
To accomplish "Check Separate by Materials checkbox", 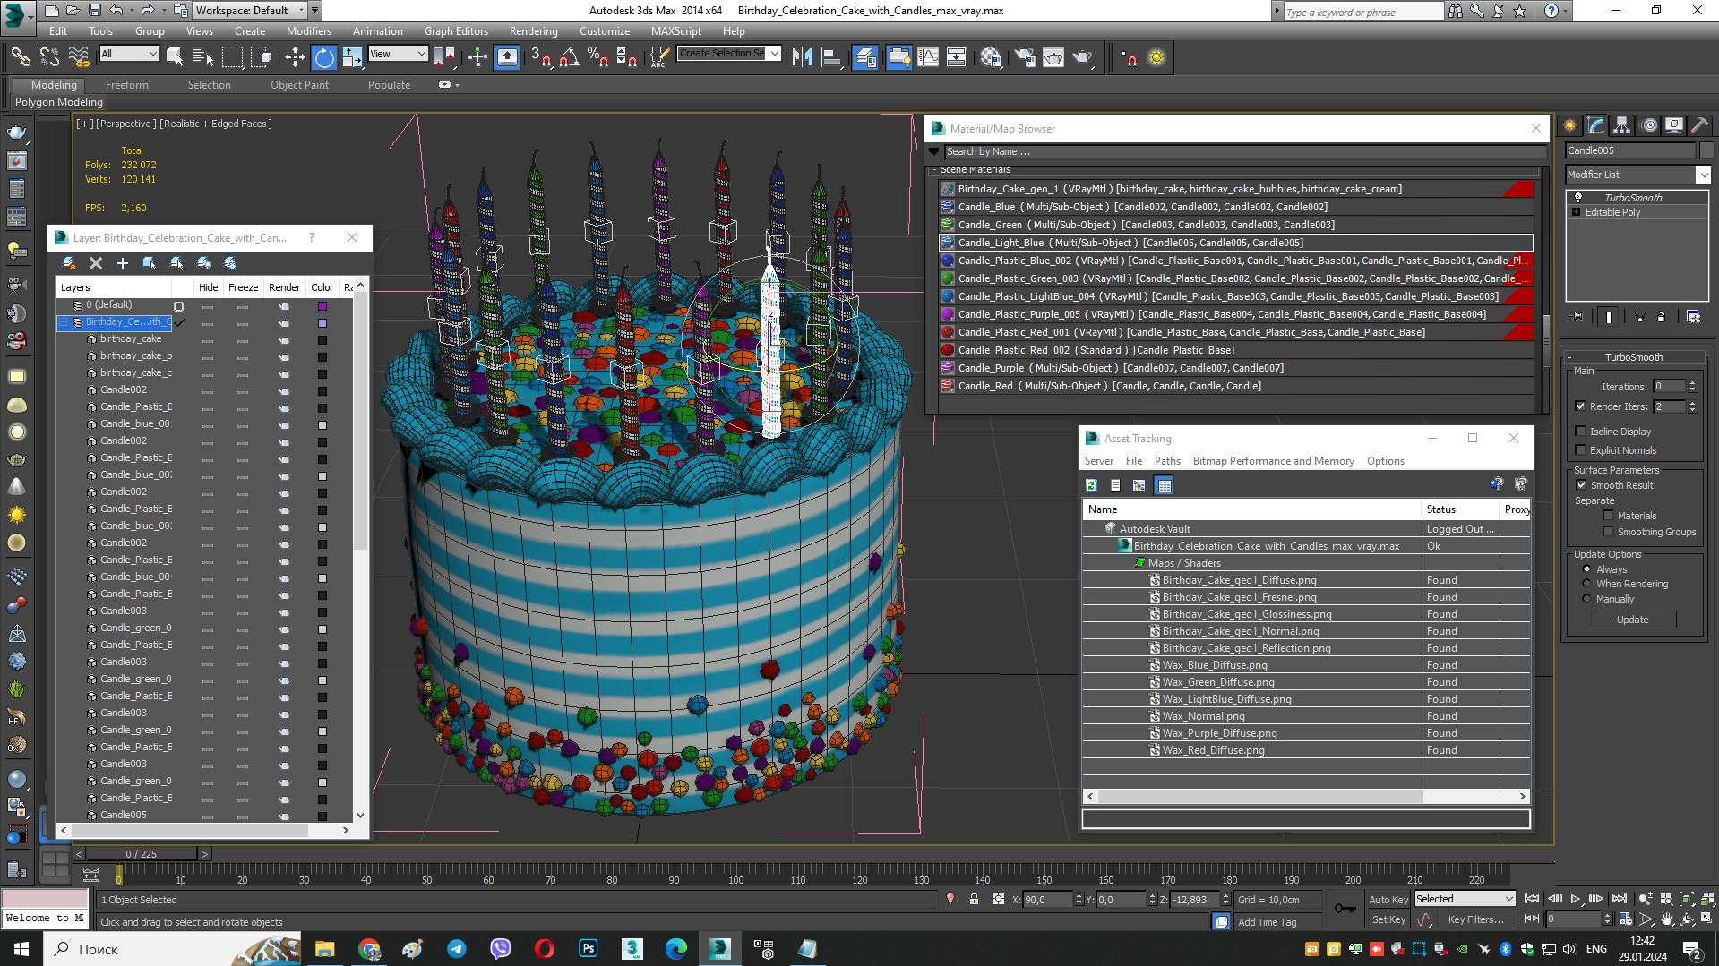I will pos(1609,516).
